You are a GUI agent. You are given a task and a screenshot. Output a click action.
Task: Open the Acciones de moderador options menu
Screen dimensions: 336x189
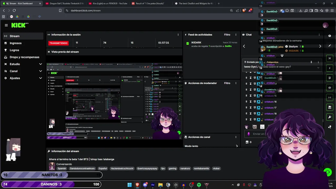click(236, 83)
